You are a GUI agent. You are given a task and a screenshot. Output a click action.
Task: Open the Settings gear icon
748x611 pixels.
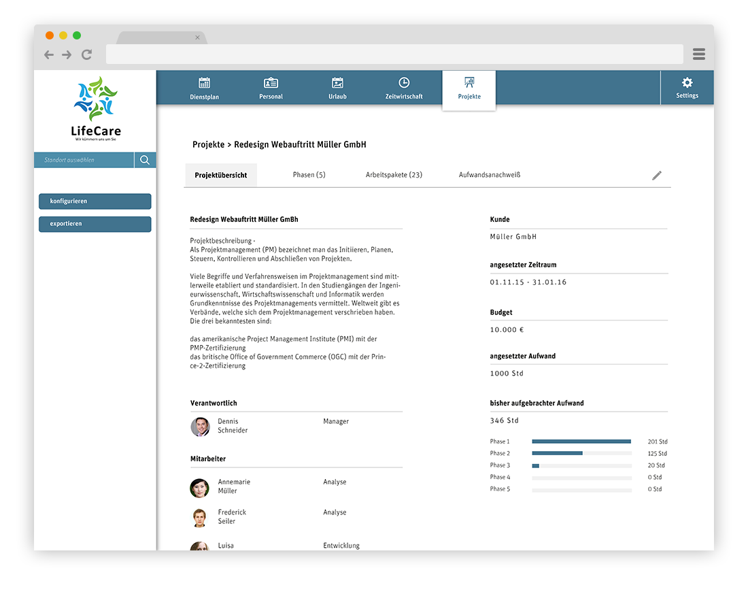click(687, 83)
